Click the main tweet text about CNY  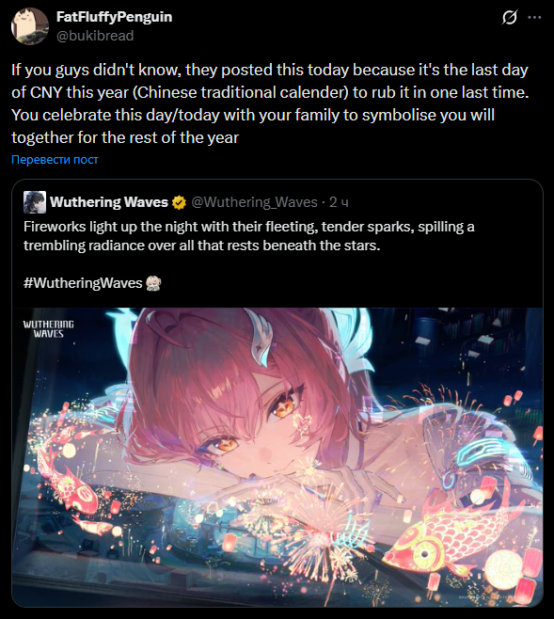click(270, 103)
